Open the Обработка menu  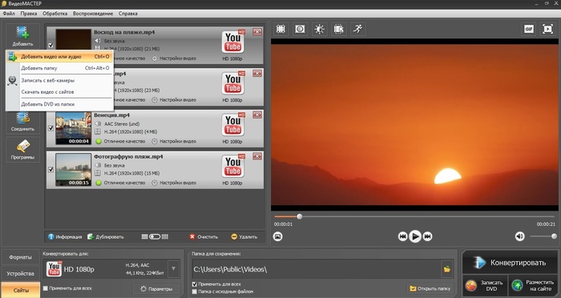[x=54, y=14]
